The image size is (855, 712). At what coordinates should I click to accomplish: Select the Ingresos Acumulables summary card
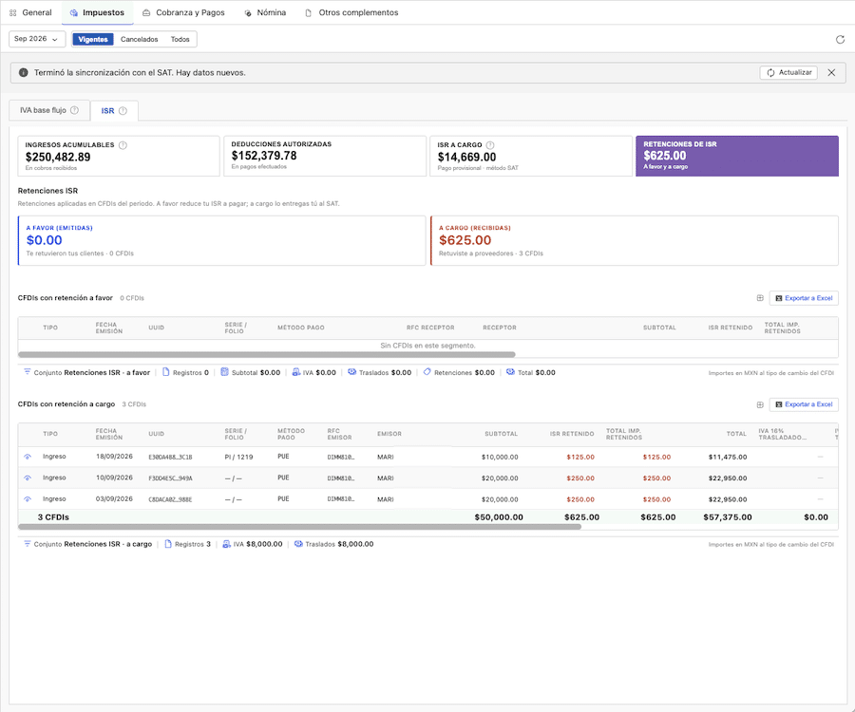point(119,156)
